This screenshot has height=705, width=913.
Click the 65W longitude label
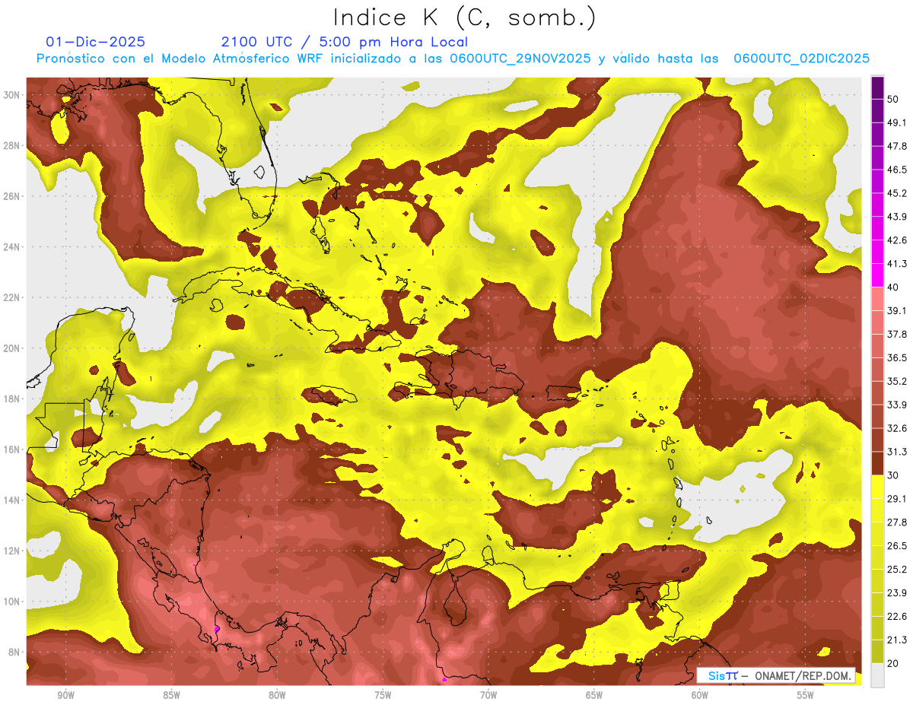(594, 695)
